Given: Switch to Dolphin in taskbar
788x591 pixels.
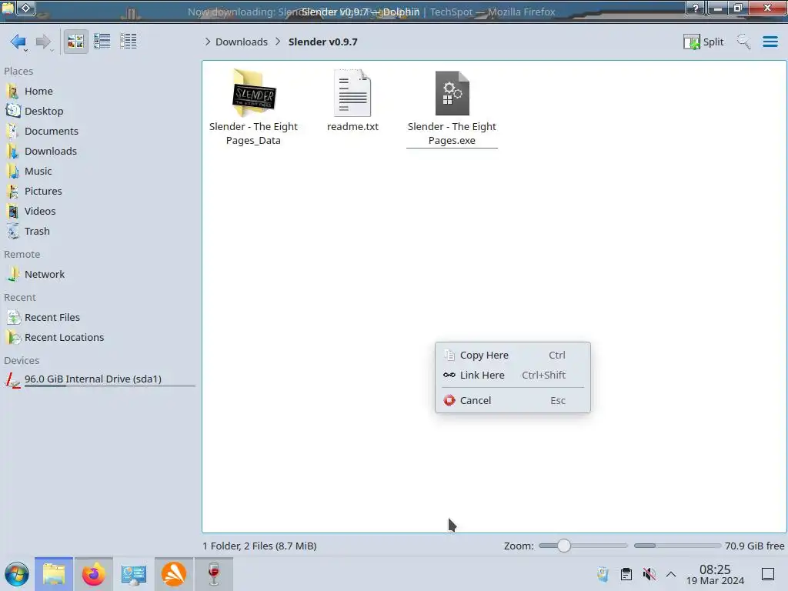Looking at the screenshot, I should pyautogui.click(x=54, y=574).
